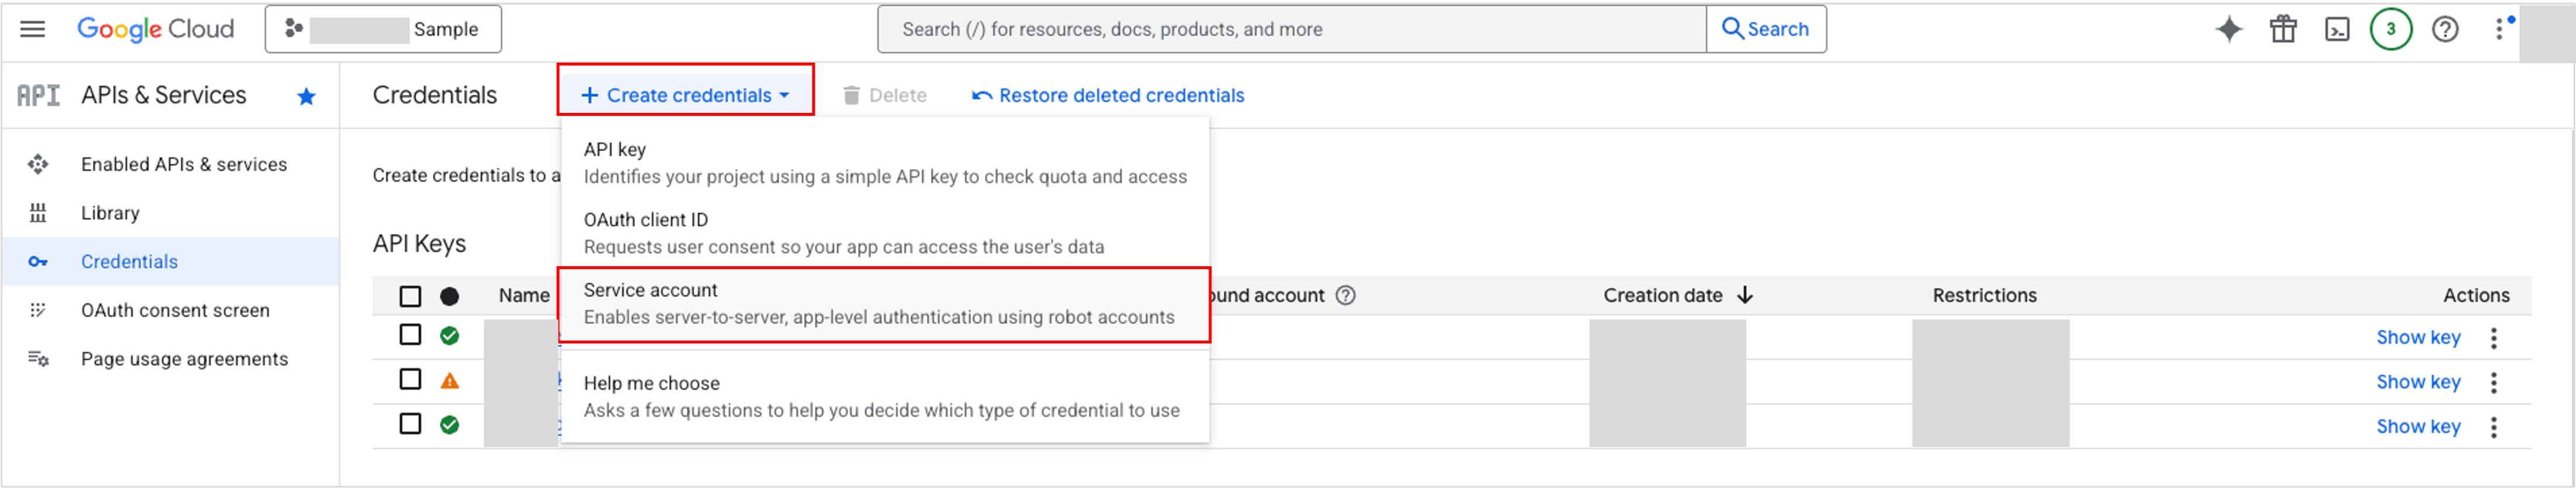The height and width of the screenshot is (488, 2576).
Task: Expand the Create credentials dropdown
Action: [x=686, y=95]
